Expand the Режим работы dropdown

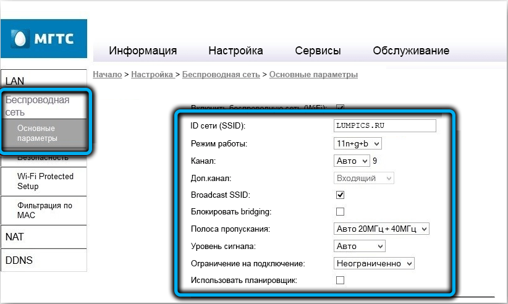(x=358, y=143)
